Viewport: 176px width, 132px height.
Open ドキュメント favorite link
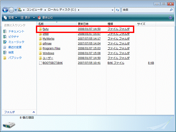[x=16, y=31]
